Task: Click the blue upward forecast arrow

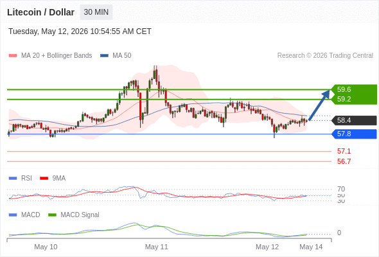Action: [x=319, y=105]
